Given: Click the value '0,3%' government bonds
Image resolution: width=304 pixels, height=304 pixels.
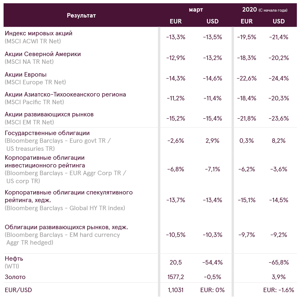Looking at the screenshot, I should [247, 141].
